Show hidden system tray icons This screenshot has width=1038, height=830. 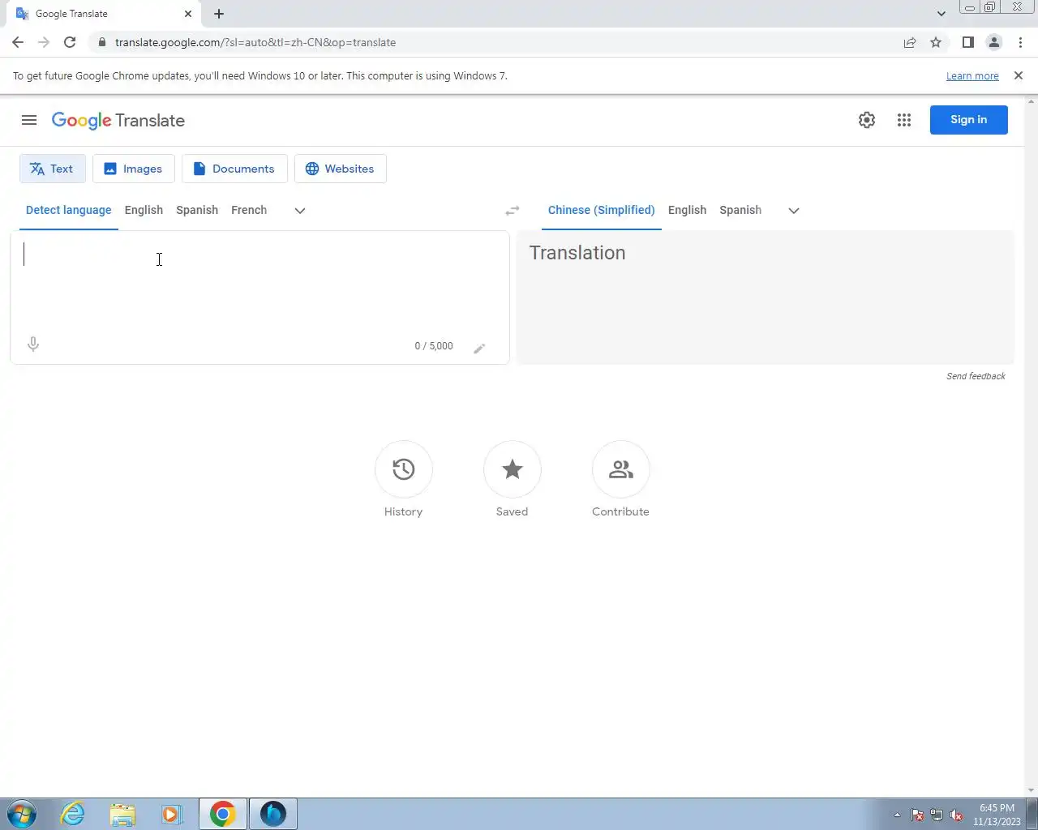(897, 815)
